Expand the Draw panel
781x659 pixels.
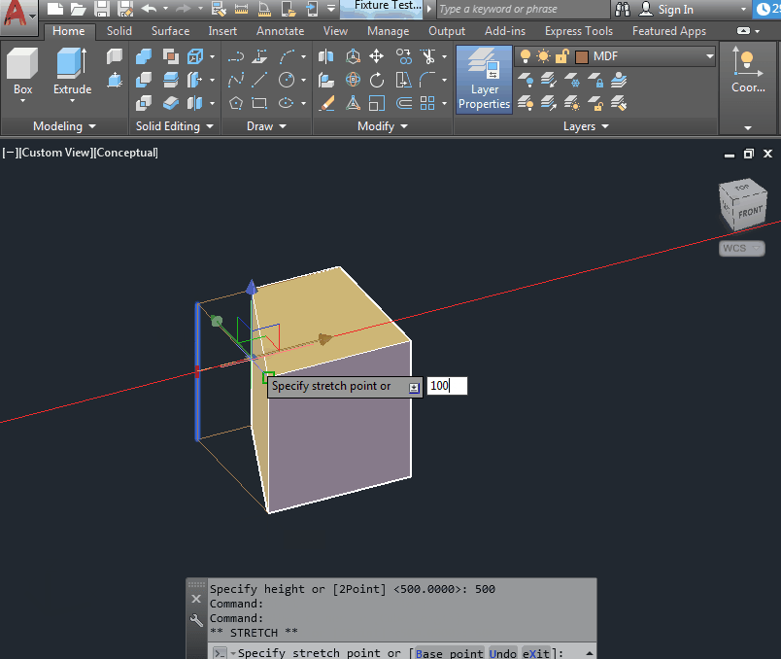click(266, 126)
